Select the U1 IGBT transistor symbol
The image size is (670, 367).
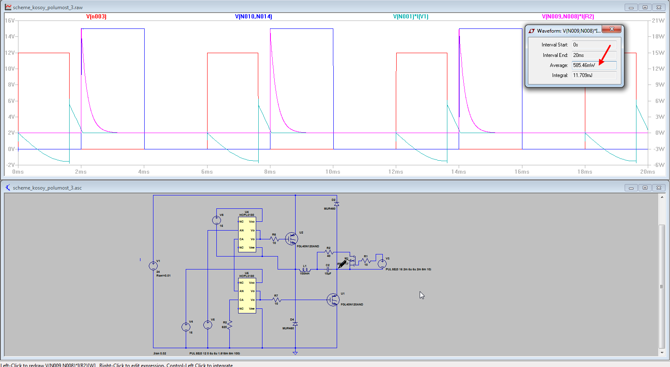(333, 300)
